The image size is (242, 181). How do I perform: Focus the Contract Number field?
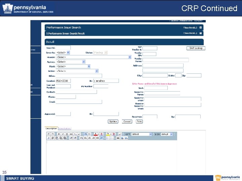point(63,86)
